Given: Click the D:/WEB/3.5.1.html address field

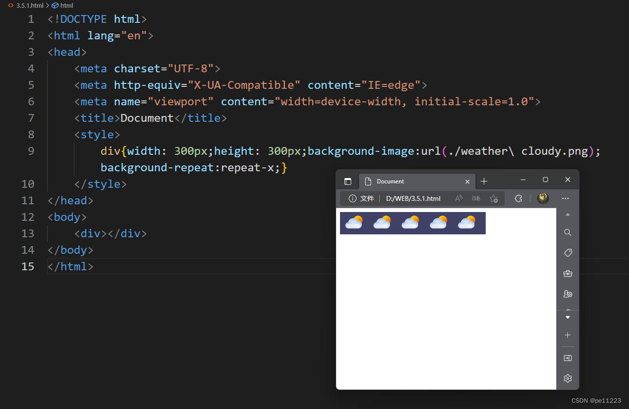Looking at the screenshot, I should click(413, 198).
